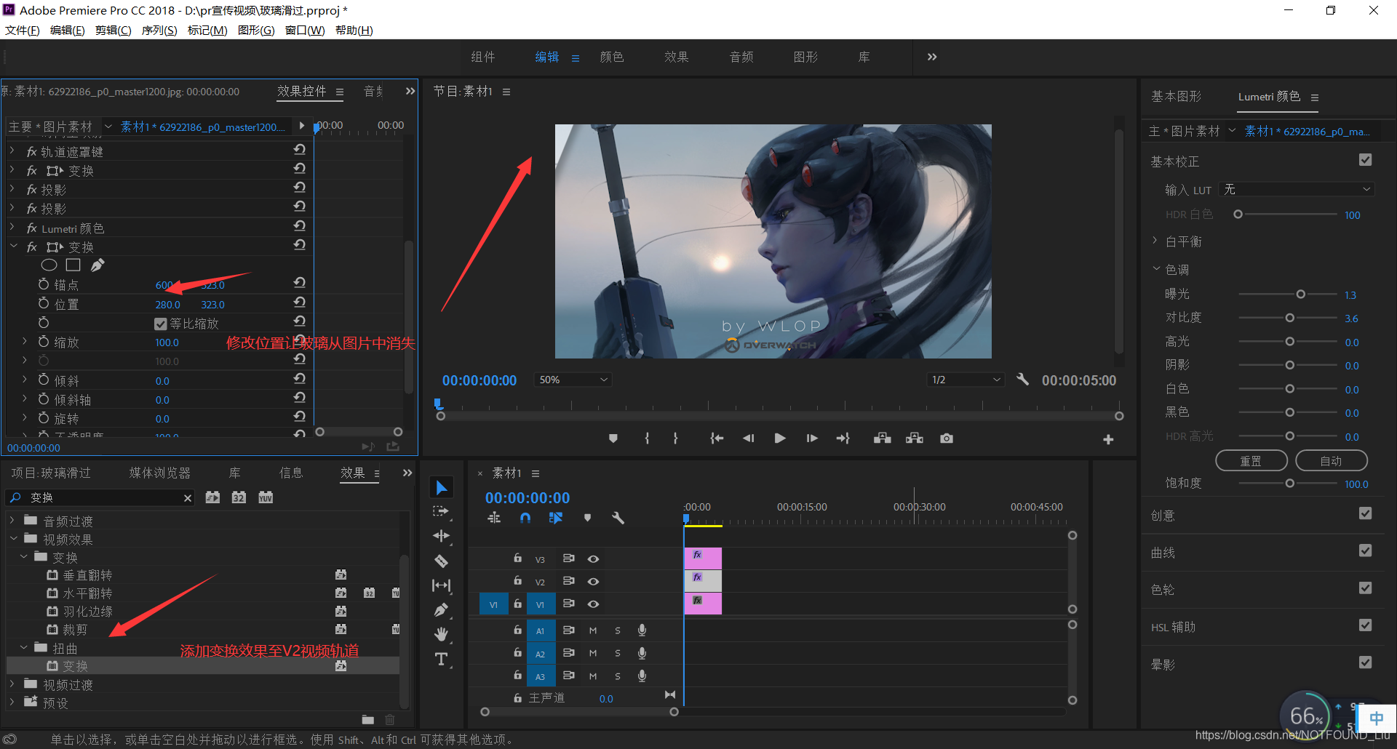The height and width of the screenshot is (749, 1397).
Task: Toggle timeline Snap magnet icon
Action: pyautogui.click(x=525, y=518)
